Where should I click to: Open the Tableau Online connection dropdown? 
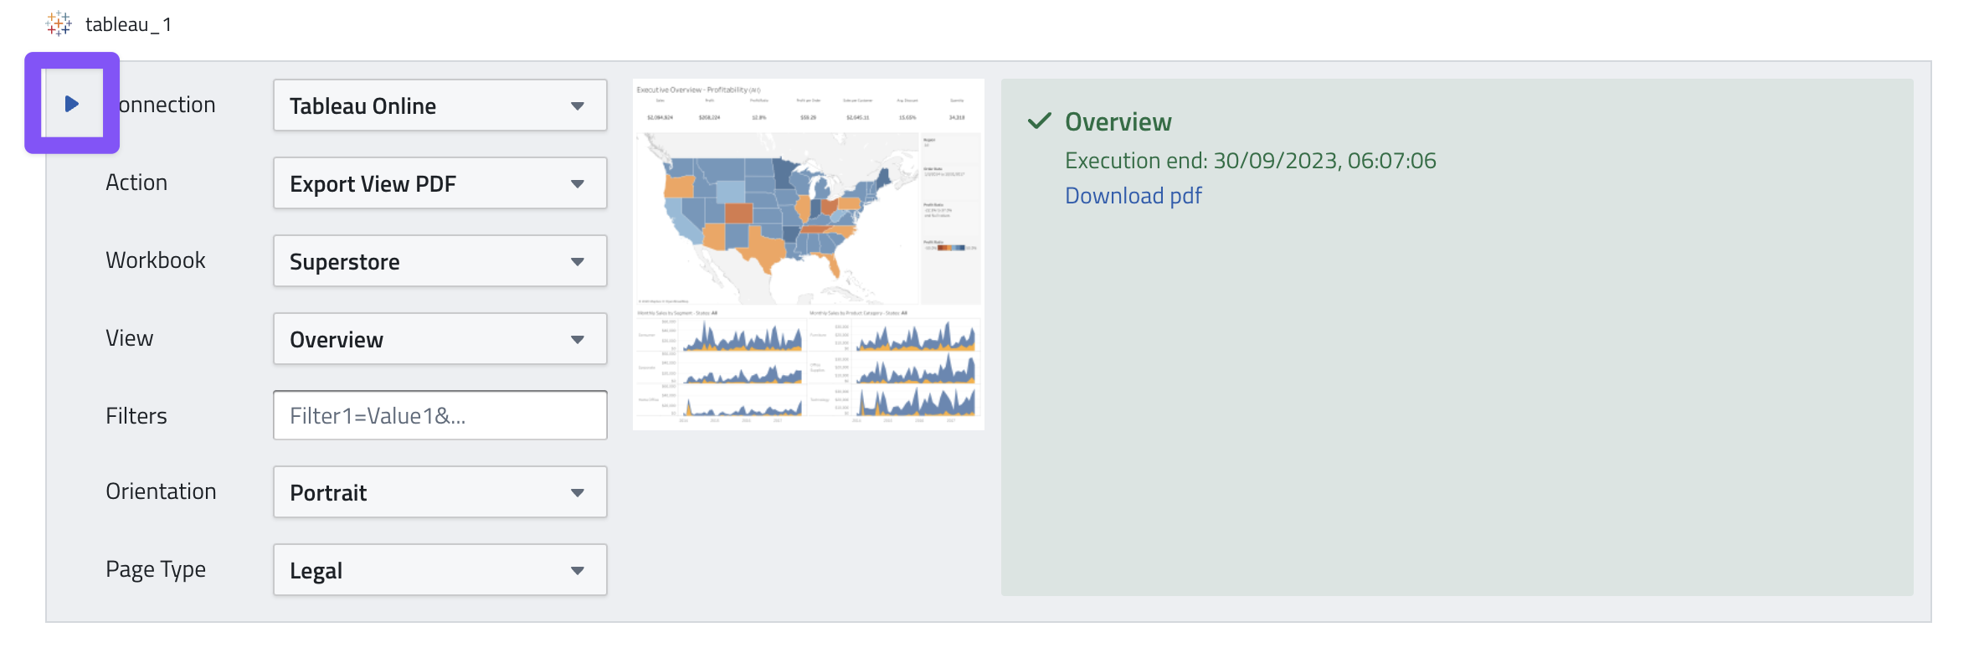(x=440, y=105)
